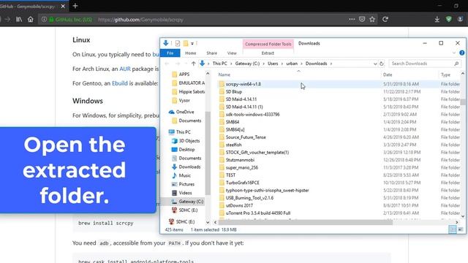Open the AUR link on GitHub page

tap(125, 69)
